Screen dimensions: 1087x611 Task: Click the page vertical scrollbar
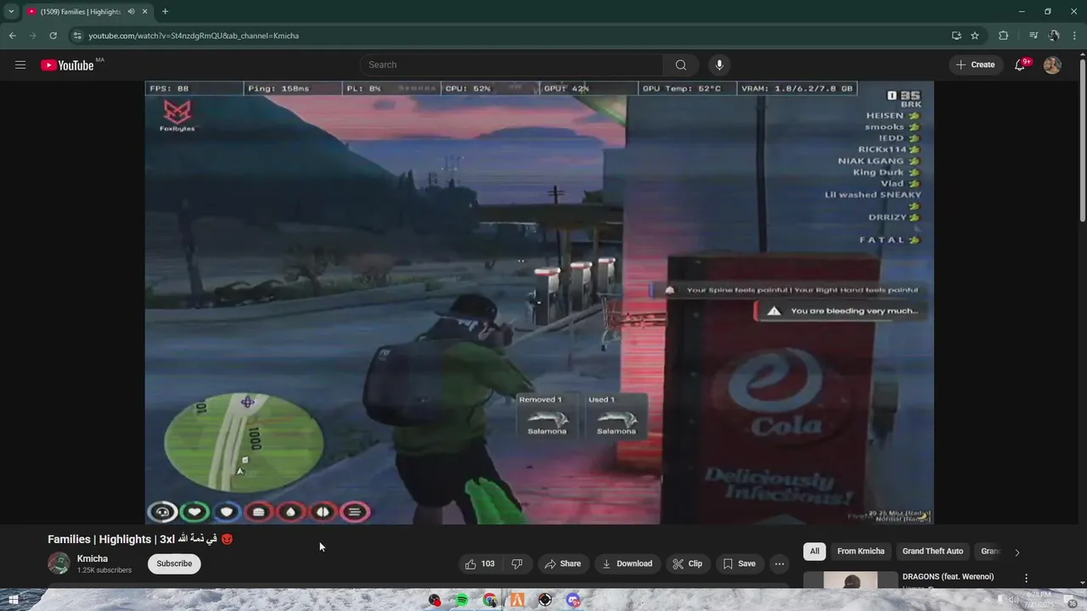coord(1082,140)
